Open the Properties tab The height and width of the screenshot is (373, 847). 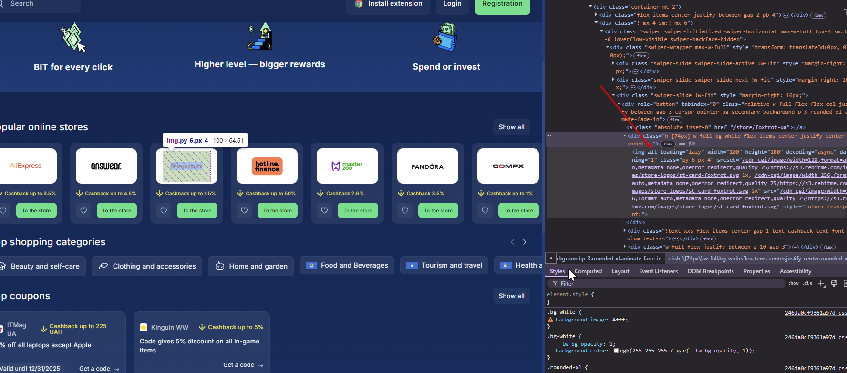(756, 271)
